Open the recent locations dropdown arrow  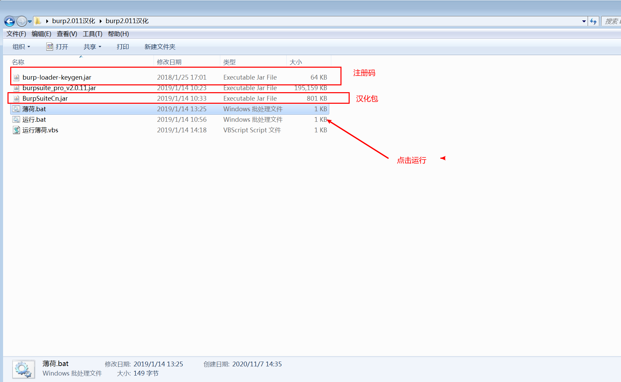coord(30,21)
